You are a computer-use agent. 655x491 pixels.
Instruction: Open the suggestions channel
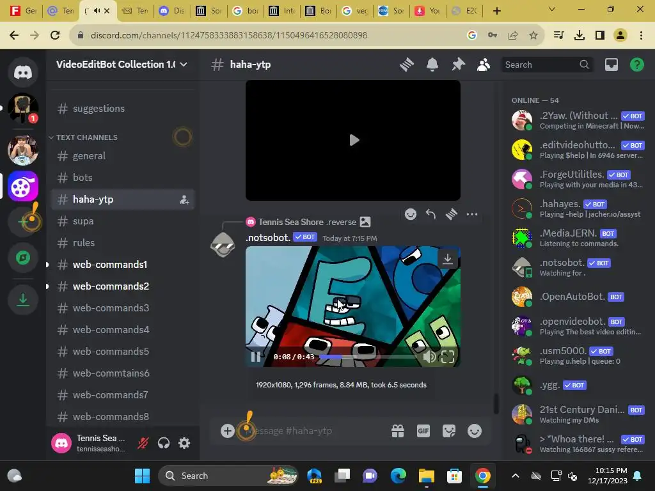(122, 109)
